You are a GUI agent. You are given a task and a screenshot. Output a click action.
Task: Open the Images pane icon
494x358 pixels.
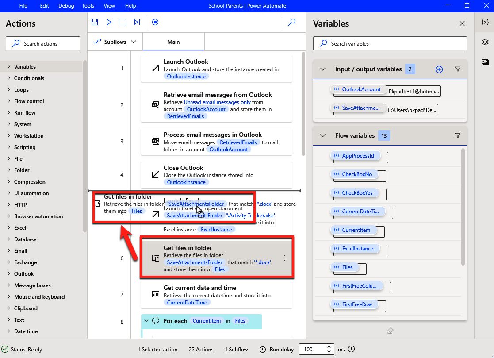click(485, 62)
